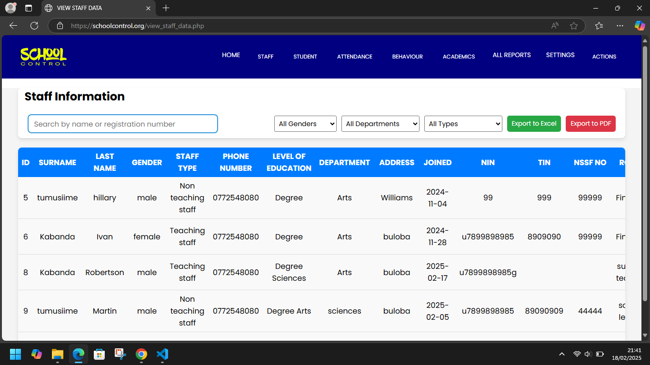The width and height of the screenshot is (650, 365).
Task: Open a new browser tab
Action: click(x=166, y=8)
